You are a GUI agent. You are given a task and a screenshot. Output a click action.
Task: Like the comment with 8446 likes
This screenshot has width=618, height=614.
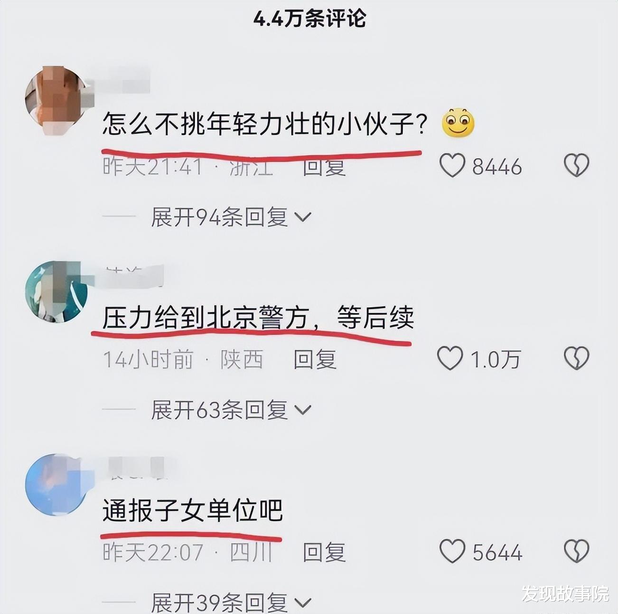(x=452, y=166)
